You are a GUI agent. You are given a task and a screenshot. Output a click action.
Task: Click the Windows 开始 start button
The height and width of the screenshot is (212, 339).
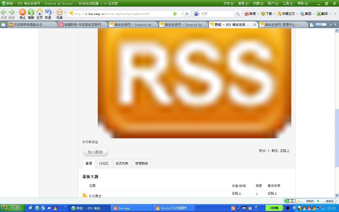pos(13,208)
